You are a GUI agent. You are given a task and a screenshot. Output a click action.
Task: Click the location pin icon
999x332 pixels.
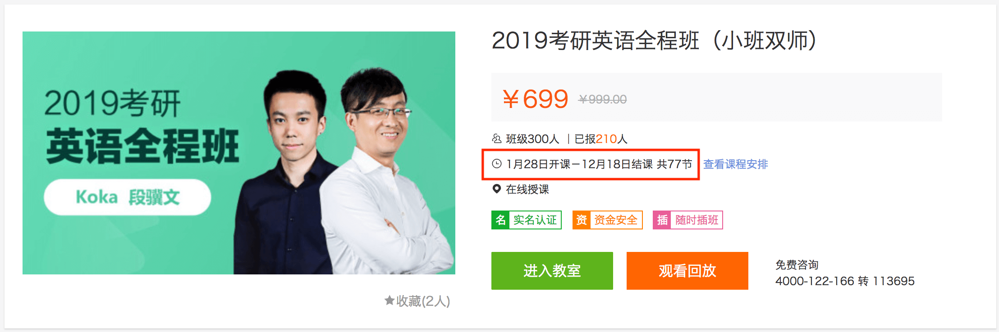[496, 189]
